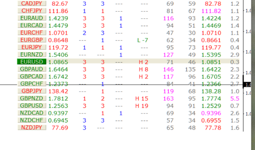Screen dimensions: 255x150
Task: Select level 0.8661 in EURGBP row
Action: point(211,40)
